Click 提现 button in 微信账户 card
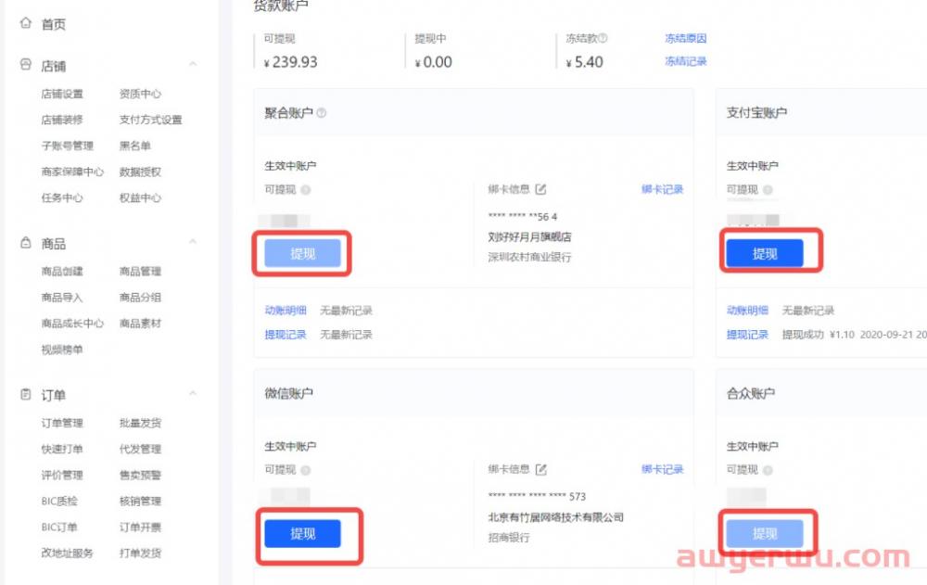This screenshot has height=585, width=927. (x=303, y=533)
